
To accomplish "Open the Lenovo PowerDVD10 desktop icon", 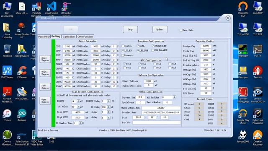I will 258,95.
